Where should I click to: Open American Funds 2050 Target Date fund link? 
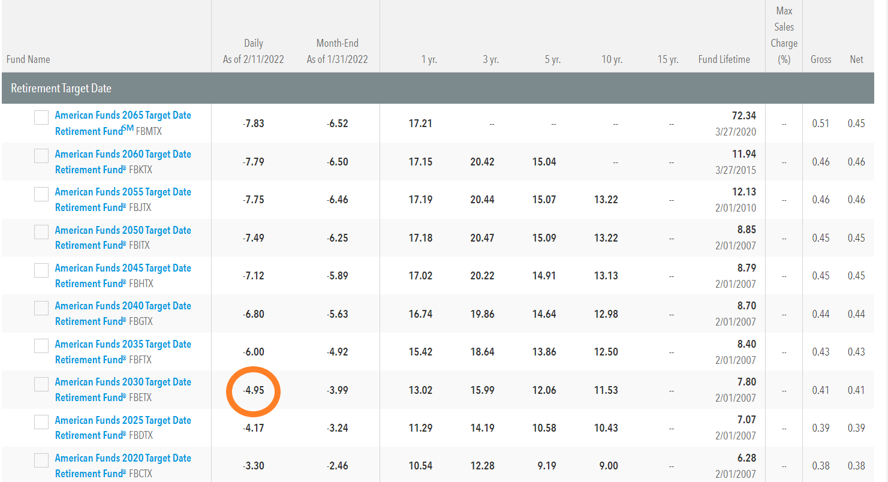click(x=123, y=238)
